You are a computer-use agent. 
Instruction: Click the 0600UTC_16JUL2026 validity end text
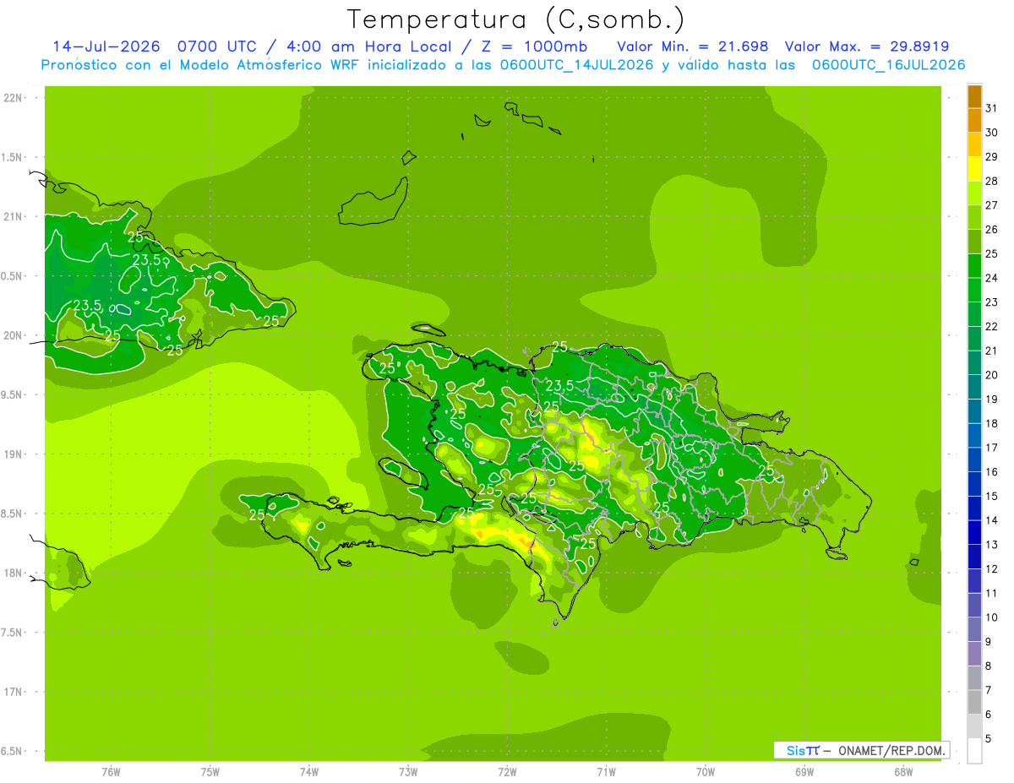888,65
